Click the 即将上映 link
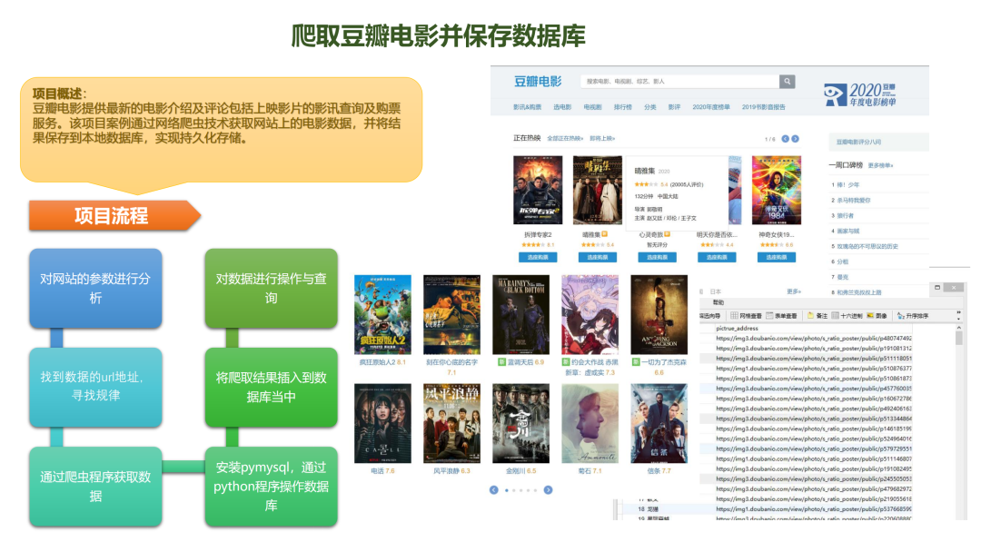This screenshot has width=981, height=552. pyautogui.click(x=602, y=138)
